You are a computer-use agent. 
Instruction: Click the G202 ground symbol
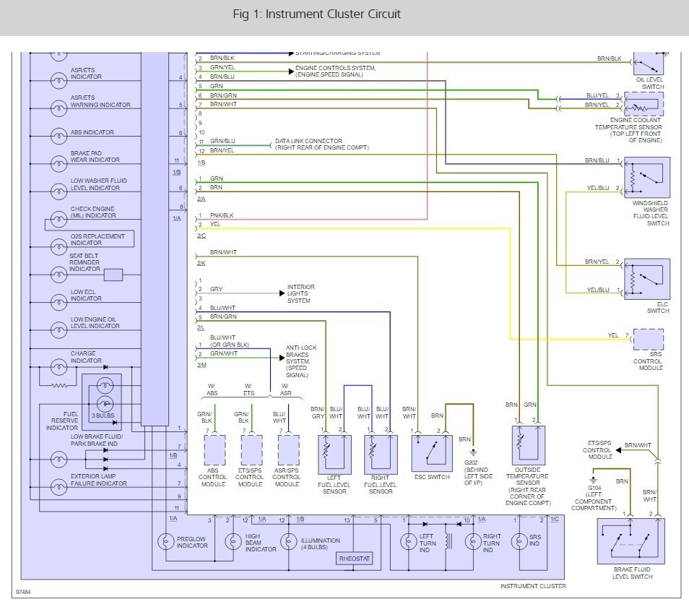[x=473, y=452]
